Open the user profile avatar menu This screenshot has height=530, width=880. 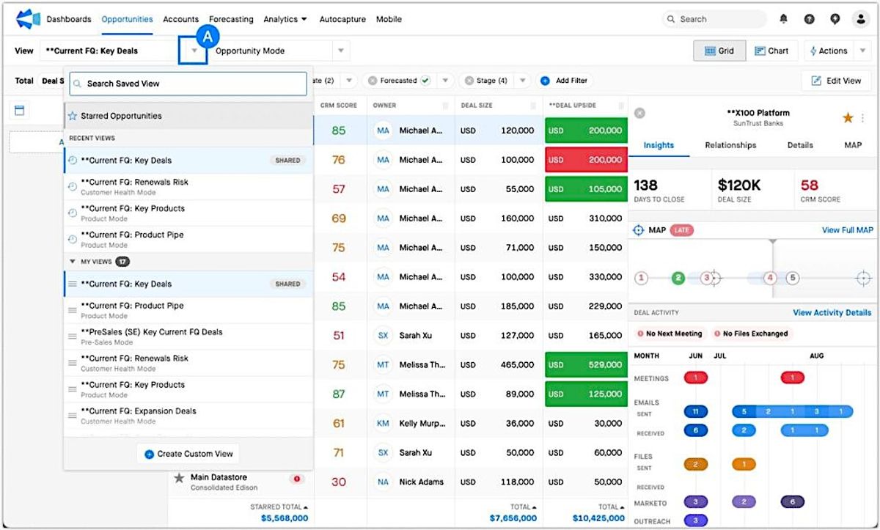pos(860,19)
